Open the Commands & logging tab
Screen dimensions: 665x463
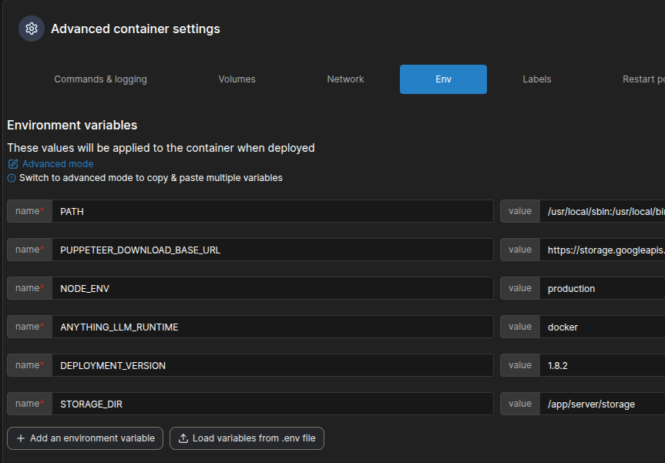[100, 79]
